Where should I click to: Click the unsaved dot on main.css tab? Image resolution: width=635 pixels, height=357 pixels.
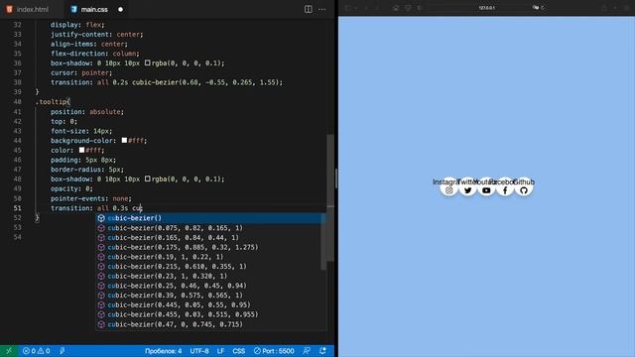tap(120, 9)
